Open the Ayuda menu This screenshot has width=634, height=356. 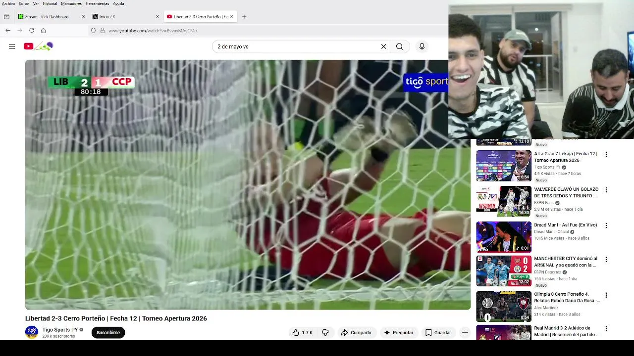coord(118,3)
